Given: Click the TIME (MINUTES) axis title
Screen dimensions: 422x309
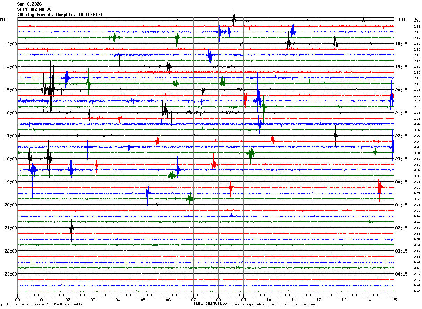Looking at the screenshot, I should tap(210, 303).
